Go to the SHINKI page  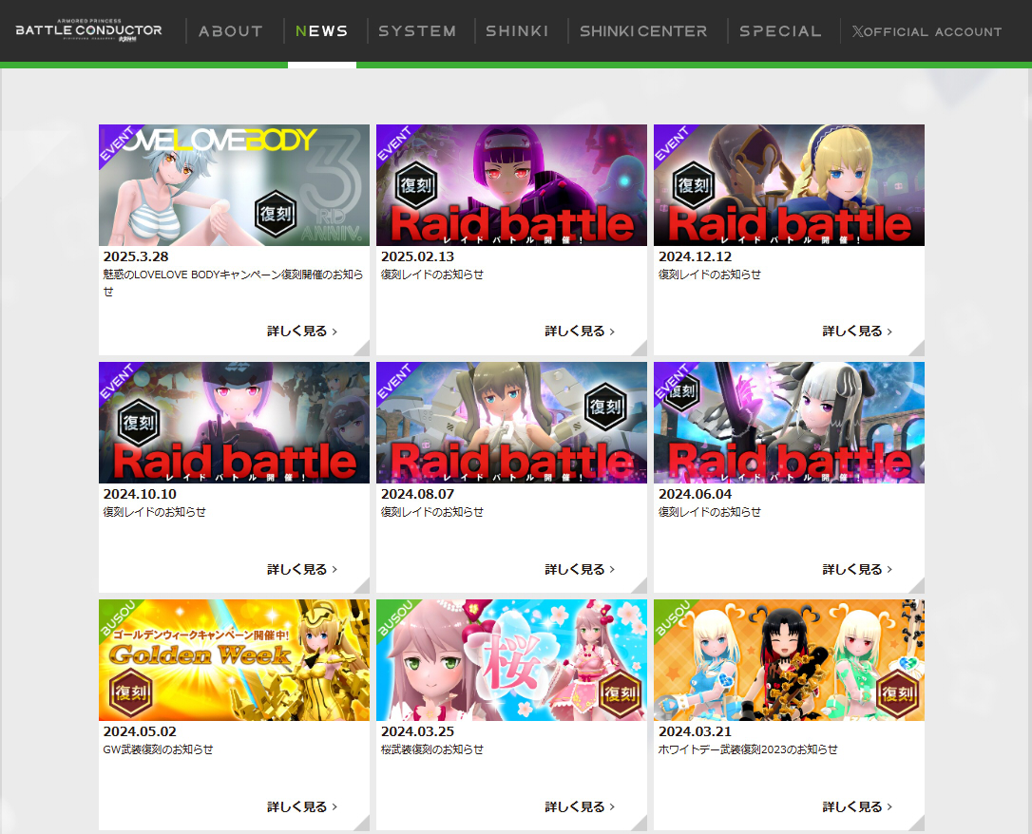click(x=517, y=31)
